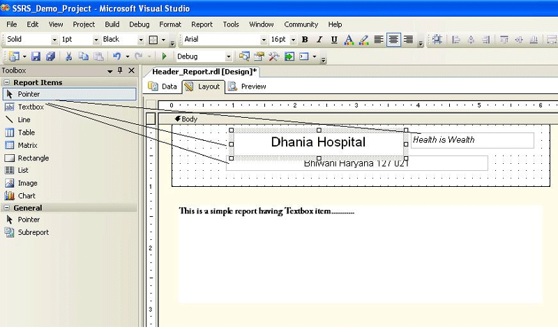
Task: Toggle bold formatting
Action: click(305, 40)
